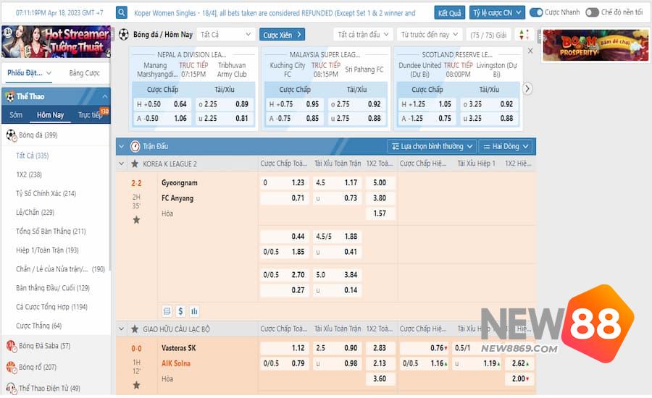Click AIK Solna 1X2 odds 2.13
This screenshot has width=652, height=398.
click(x=380, y=363)
